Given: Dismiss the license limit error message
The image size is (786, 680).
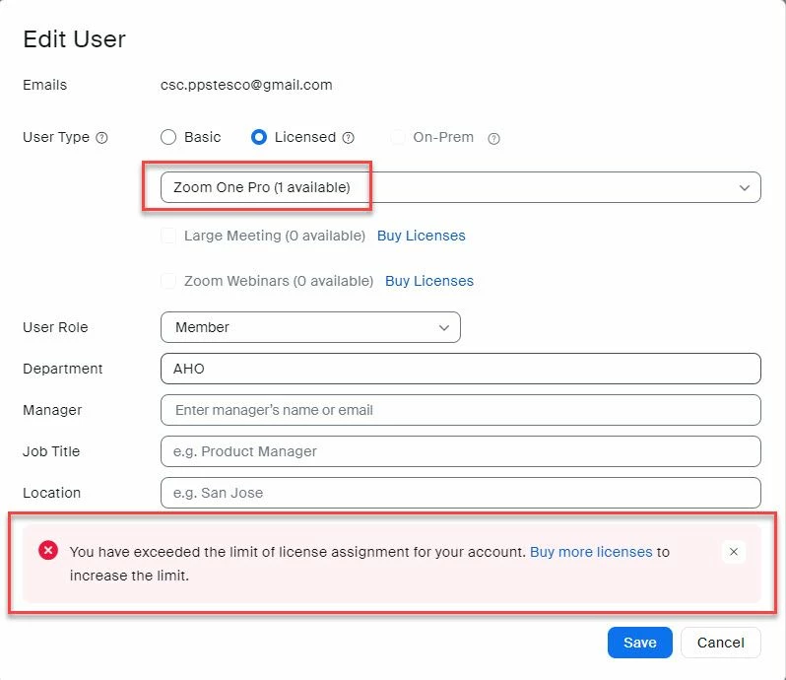Looking at the screenshot, I should coord(734,552).
